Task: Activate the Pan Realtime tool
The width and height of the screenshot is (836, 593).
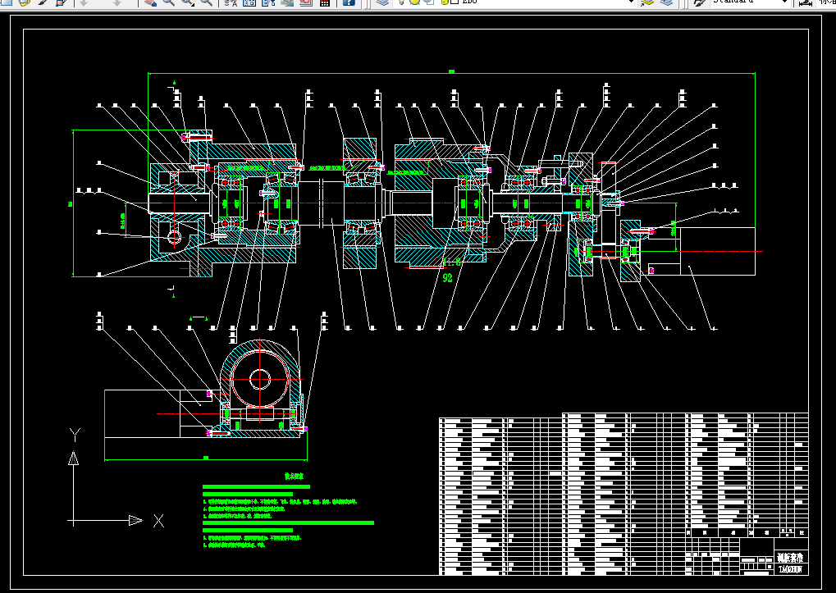Action: (150, 2)
